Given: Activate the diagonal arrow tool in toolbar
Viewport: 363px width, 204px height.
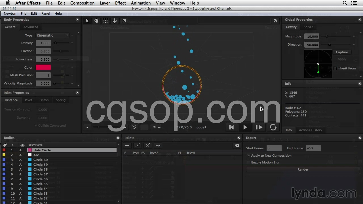Looking at the screenshot, I should click(x=124, y=21).
